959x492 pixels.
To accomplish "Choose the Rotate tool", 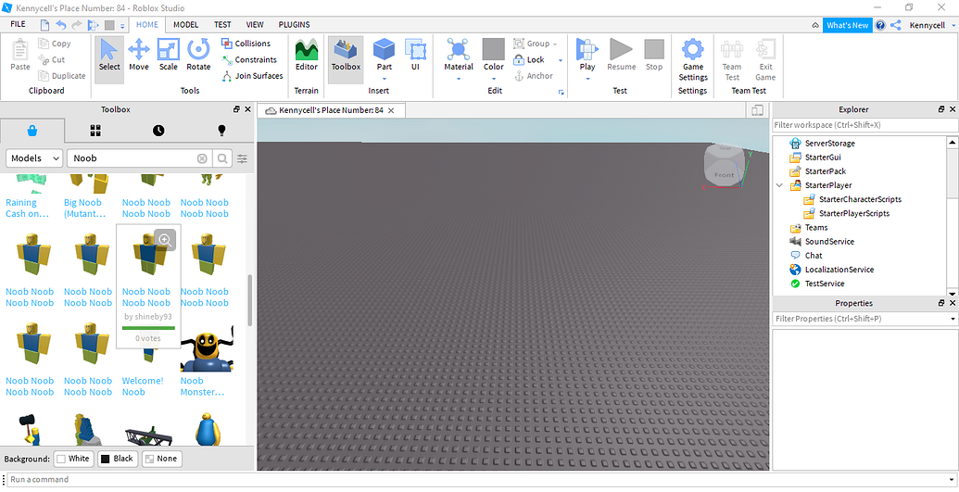I will click(x=198, y=55).
